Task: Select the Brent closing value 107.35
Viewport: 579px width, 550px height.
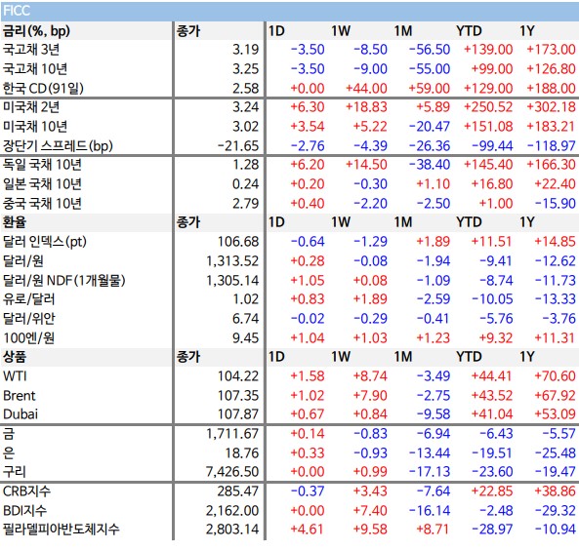Action: [x=238, y=396]
